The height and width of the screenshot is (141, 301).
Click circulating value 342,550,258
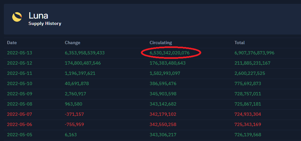pyautogui.click(x=163, y=125)
